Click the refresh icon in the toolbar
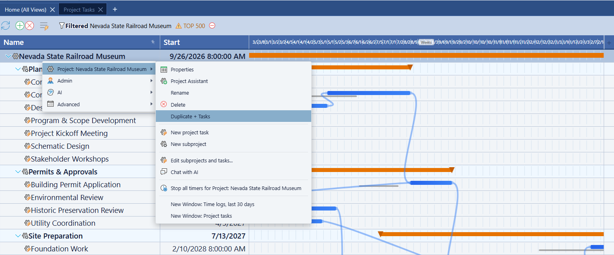 pyautogui.click(x=6, y=26)
